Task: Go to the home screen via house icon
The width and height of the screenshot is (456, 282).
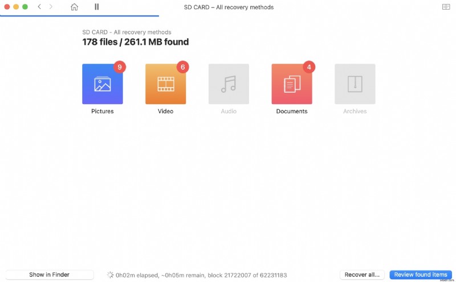Action: [75, 7]
